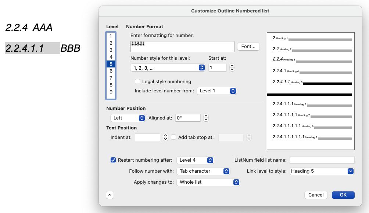The image size is (369, 213).
Task: Select level 9 in the Level list
Action: (x=111, y=92)
